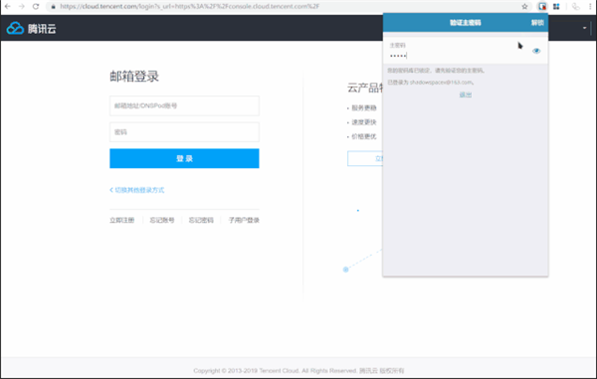The width and height of the screenshot is (597, 379).
Task: Click the 邮箱登录 heading text
Action: (134, 77)
